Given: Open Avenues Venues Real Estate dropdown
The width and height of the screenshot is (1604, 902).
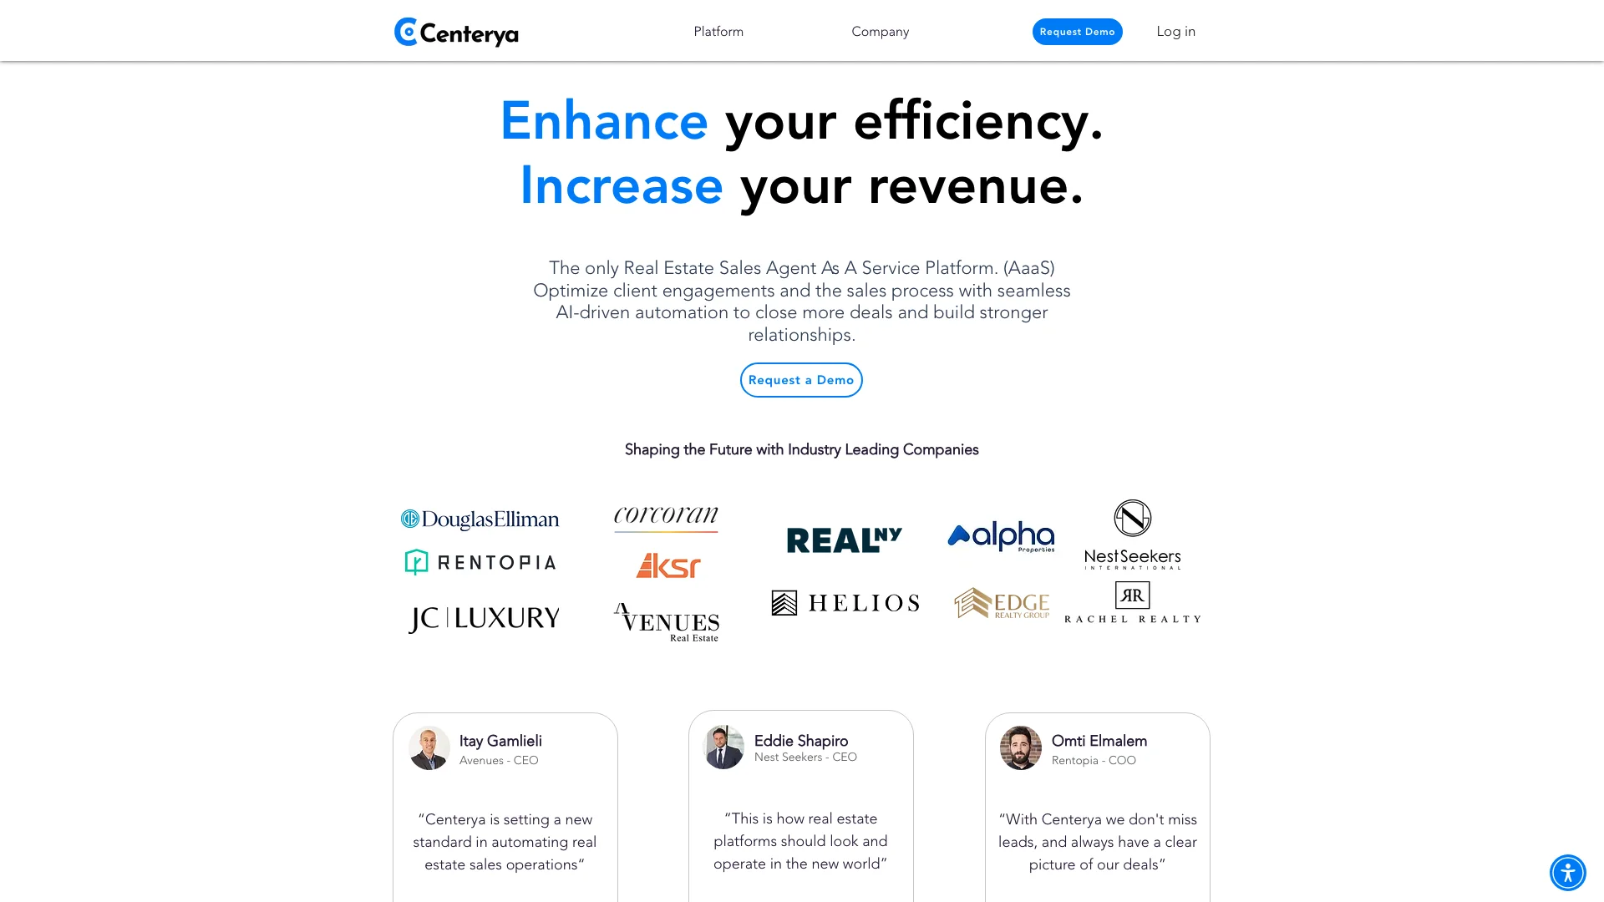Looking at the screenshot, I should [667, 619].
